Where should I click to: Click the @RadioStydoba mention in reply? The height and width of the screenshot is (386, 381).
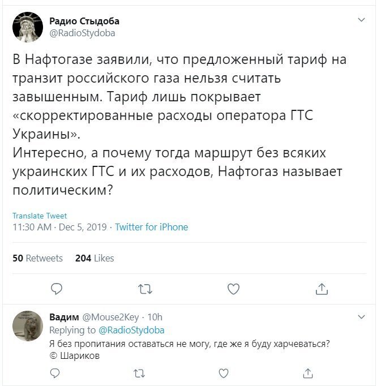point(131,330)
